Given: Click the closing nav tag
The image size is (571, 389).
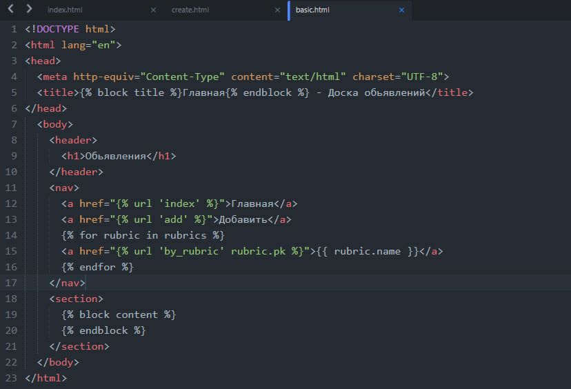Looking at the screenshot, I should pyautogui.click(x=67, y=283).
